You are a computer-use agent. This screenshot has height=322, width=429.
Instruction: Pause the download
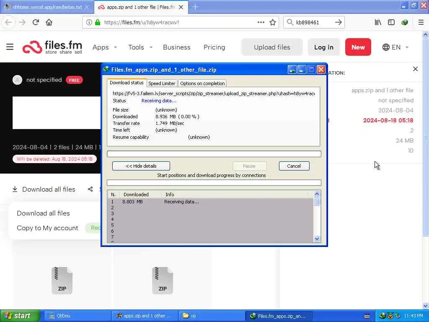pos(249,166)
